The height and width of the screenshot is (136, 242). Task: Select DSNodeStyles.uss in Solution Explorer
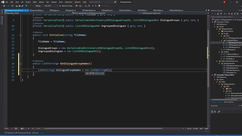232,68
